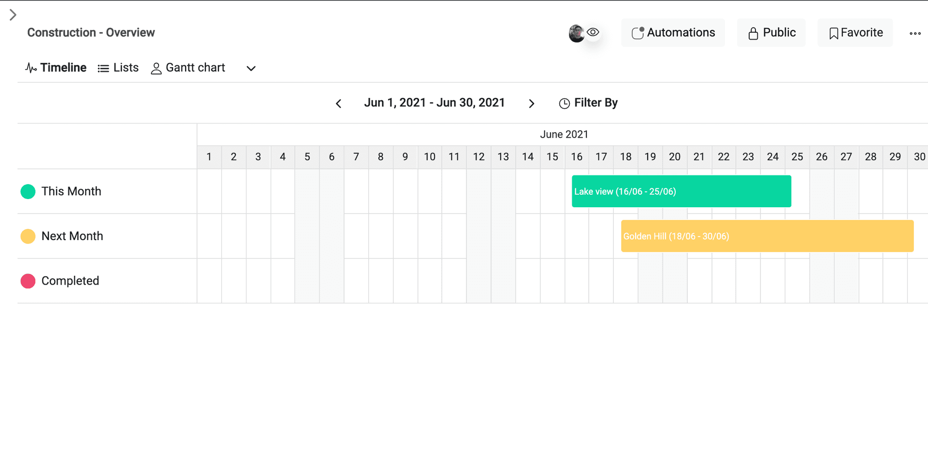928x472 pixels.
Task: Click the user avatar photo
Action: [576, 33]
